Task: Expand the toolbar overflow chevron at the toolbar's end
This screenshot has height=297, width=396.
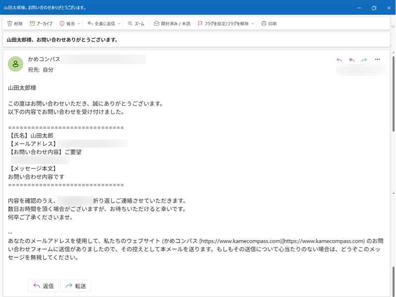Action: click(393, 26)
